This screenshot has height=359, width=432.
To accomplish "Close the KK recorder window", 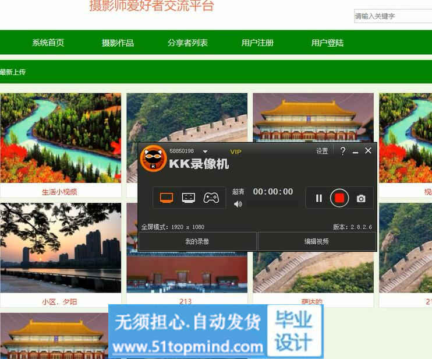I will (368, 150).
